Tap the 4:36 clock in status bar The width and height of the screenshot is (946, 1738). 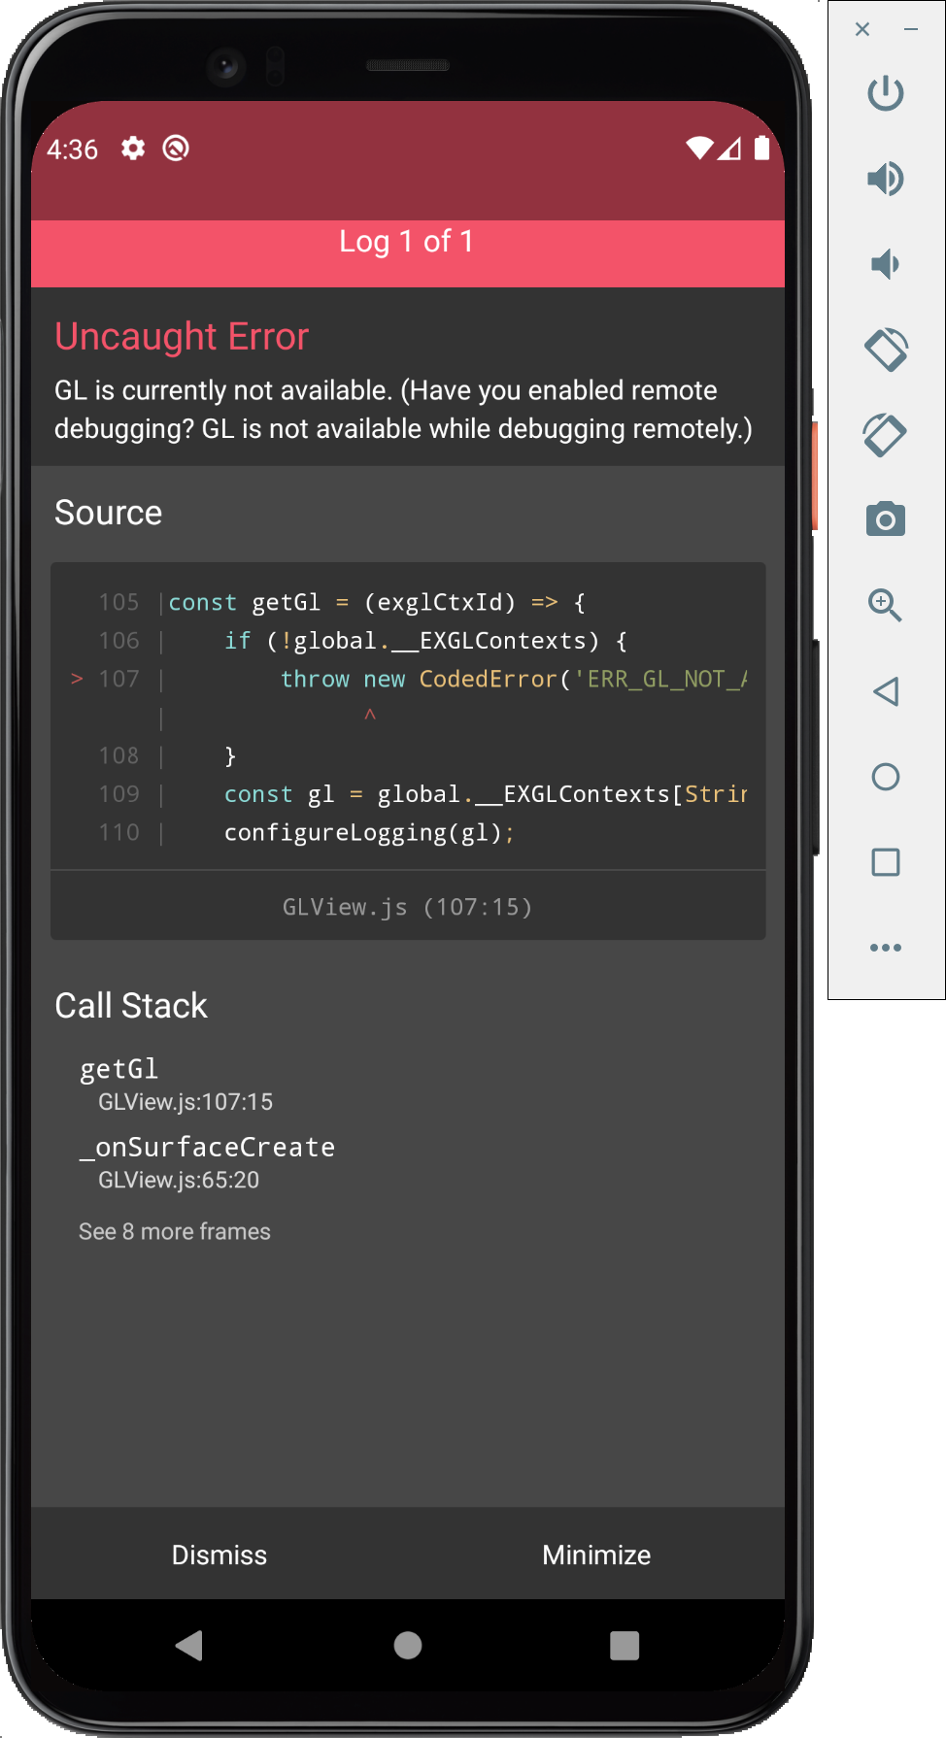coord(73,150)
